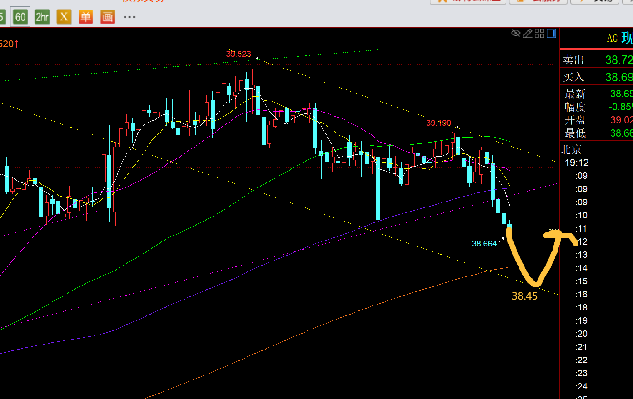Toggle the eye-slash hide overlay icon
Screen dimensions: 633x399
click(516, 33)
